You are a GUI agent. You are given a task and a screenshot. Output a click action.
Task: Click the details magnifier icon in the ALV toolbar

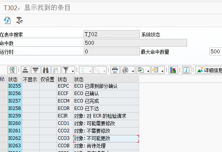[12, 70]
